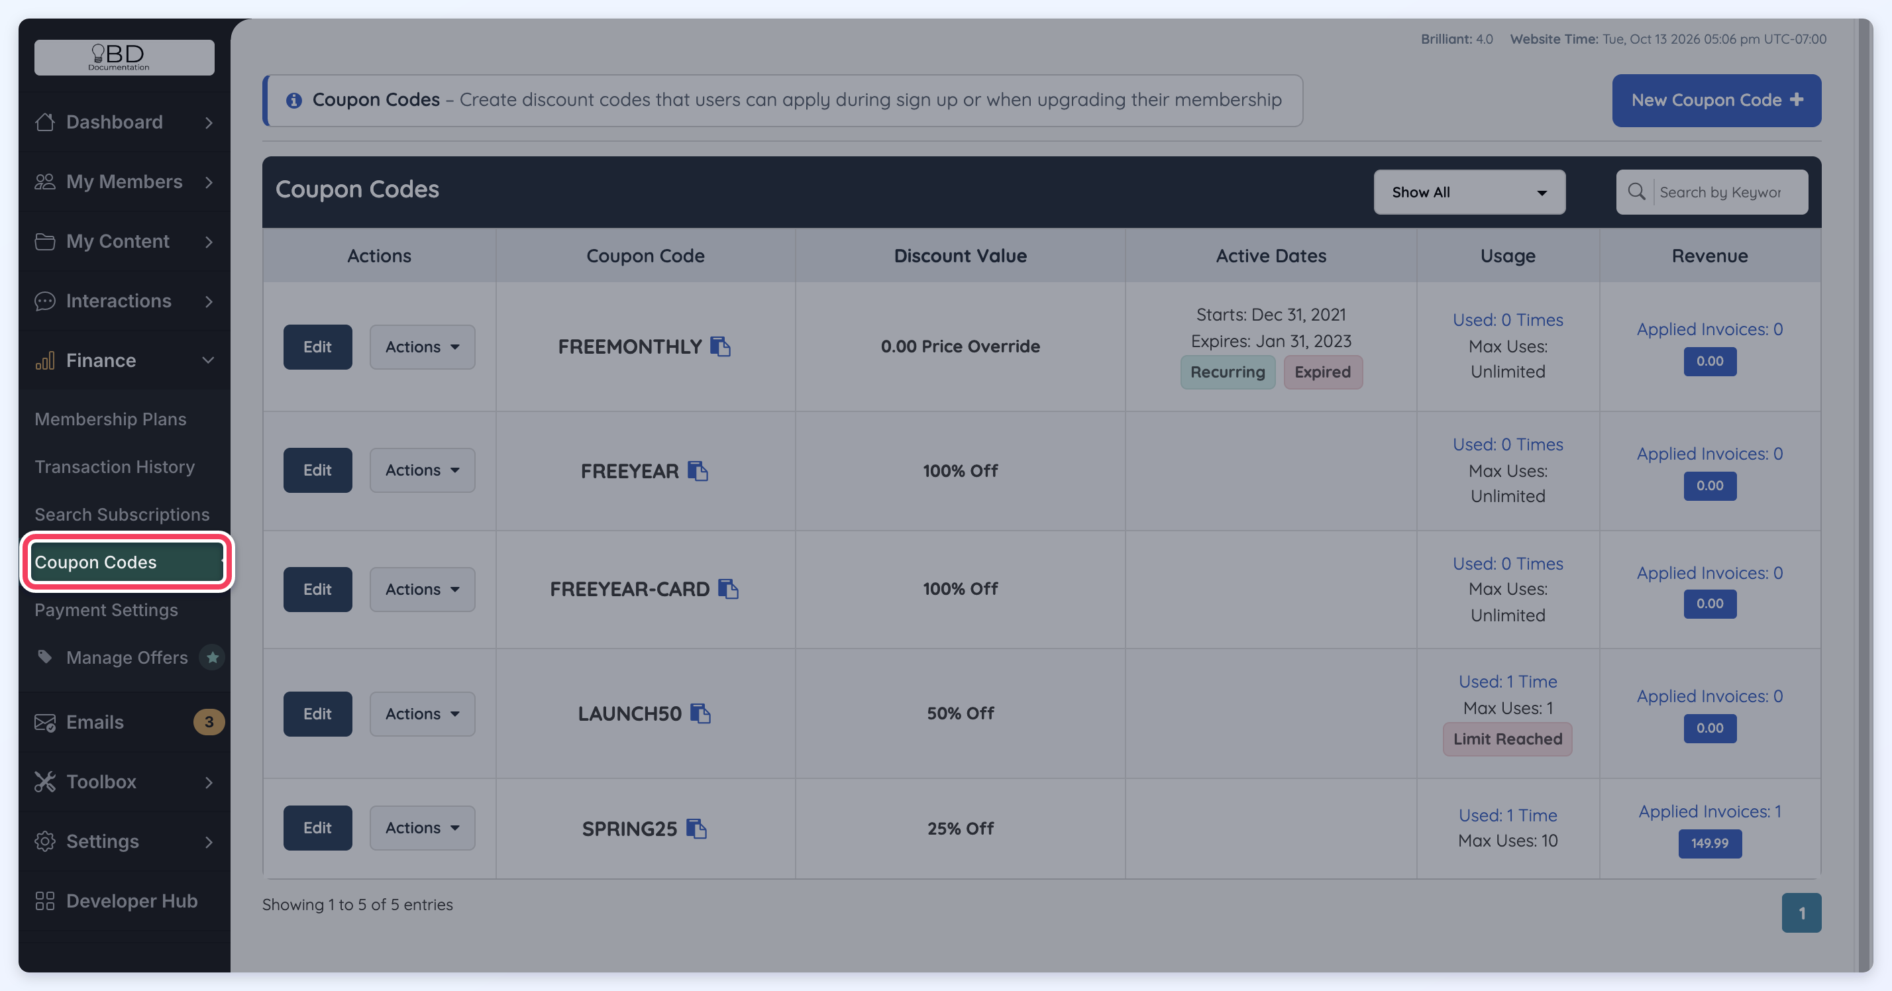Viewport: 1892px width, 991px height.
Task: Click the Manage Offers tag icon
Action: [45, 656]
